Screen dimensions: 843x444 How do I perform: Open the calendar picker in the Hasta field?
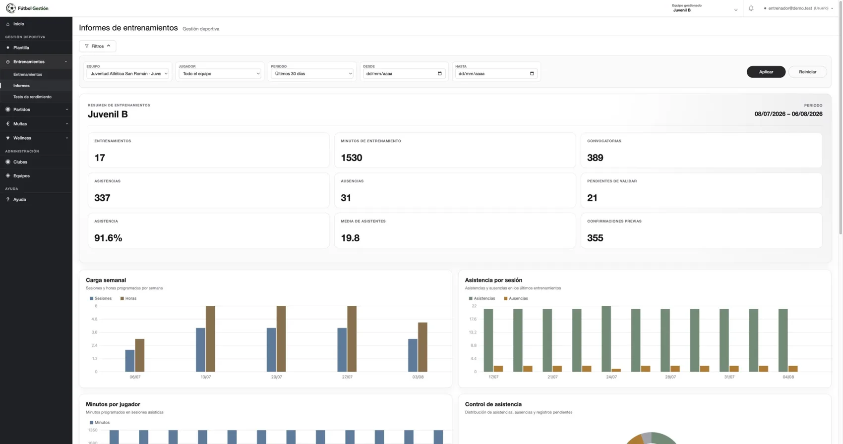click(x=532, y=74)
